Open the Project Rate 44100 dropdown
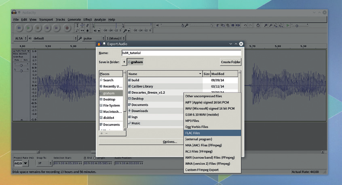 tap(25, 163)
